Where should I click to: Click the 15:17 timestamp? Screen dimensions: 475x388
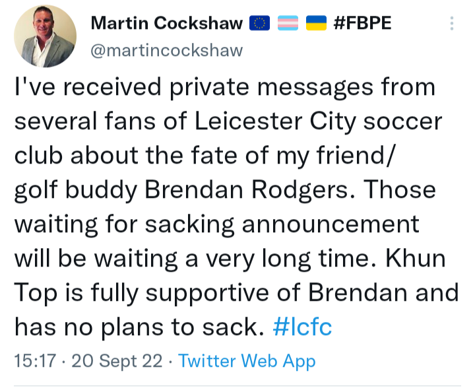[36, 361]
